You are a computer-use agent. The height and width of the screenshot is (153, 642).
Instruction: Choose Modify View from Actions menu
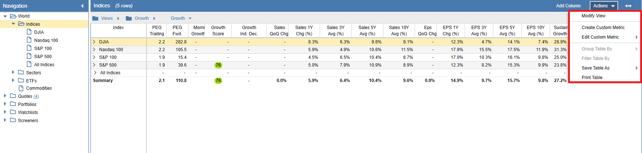tap(593, 16)
